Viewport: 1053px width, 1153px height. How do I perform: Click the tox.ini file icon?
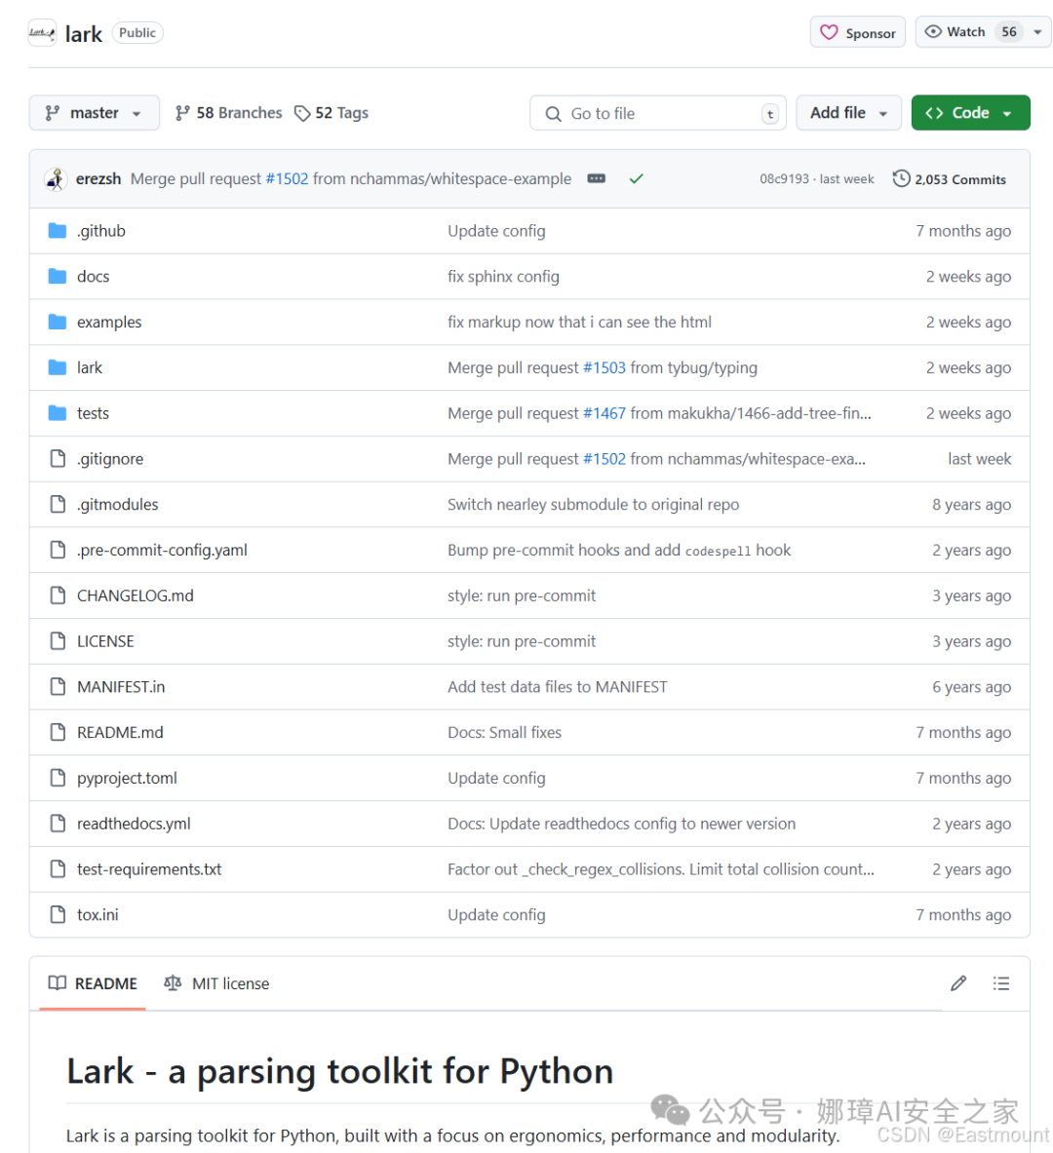58,915
